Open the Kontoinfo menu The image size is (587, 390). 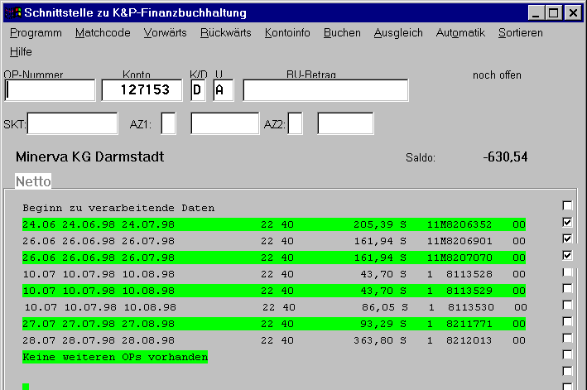click(287, 33)
